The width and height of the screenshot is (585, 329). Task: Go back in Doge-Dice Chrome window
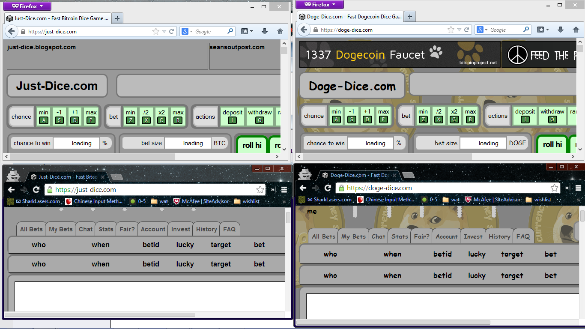tap(303, 188)
